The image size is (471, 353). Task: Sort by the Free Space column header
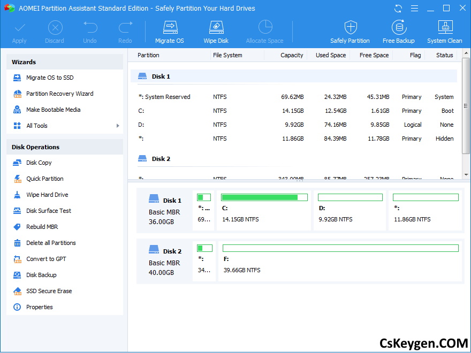[x=374, y=55]
